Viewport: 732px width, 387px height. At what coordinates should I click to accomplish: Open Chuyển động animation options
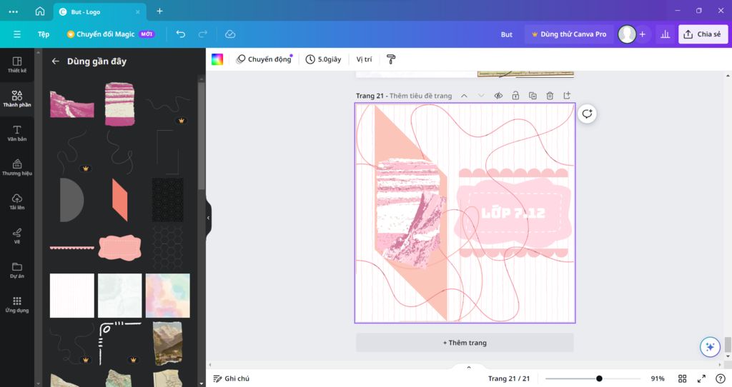tap(264, 59)
